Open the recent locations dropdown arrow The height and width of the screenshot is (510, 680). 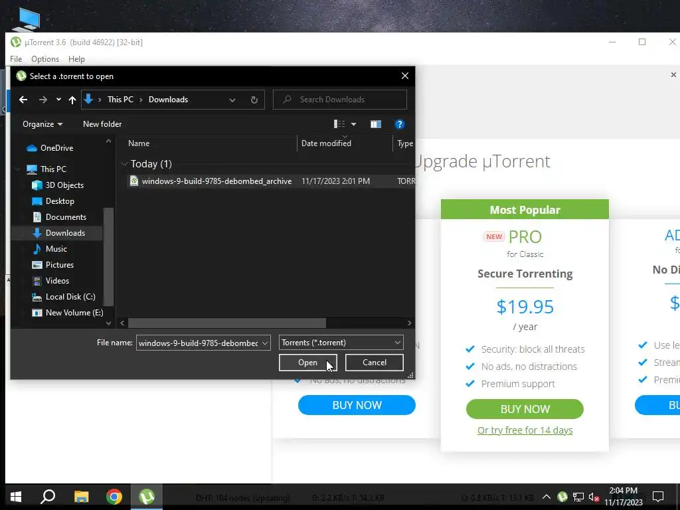pyautogui.click(x=58, y=100)
